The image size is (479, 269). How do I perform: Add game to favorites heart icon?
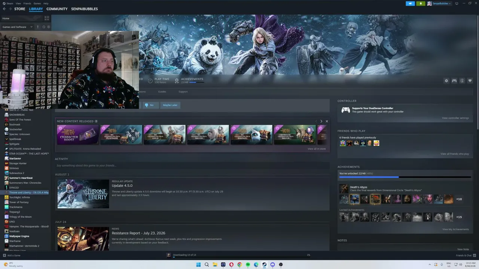click(470, 81)
